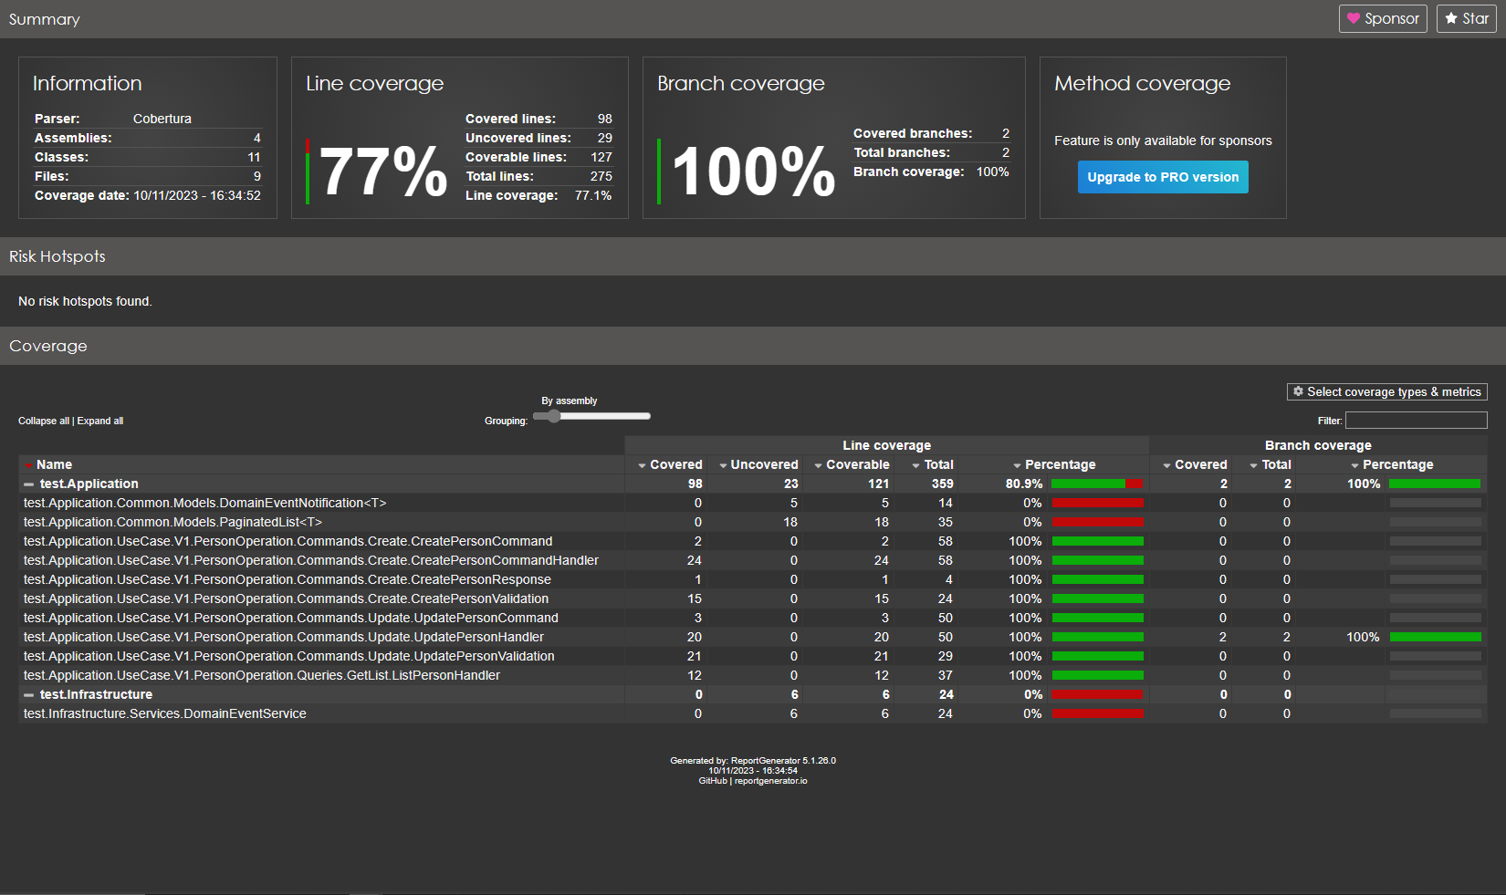Click coverage date 10/11/2023 - 16:34:52
1506x895 pixels.
[x=197, y=195]
